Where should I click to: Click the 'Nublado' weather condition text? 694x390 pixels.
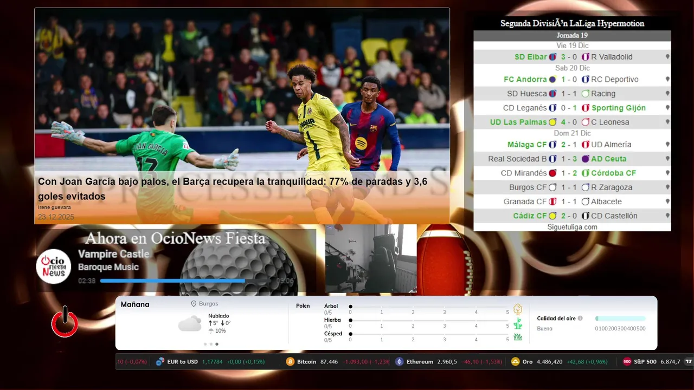[219, 316]
